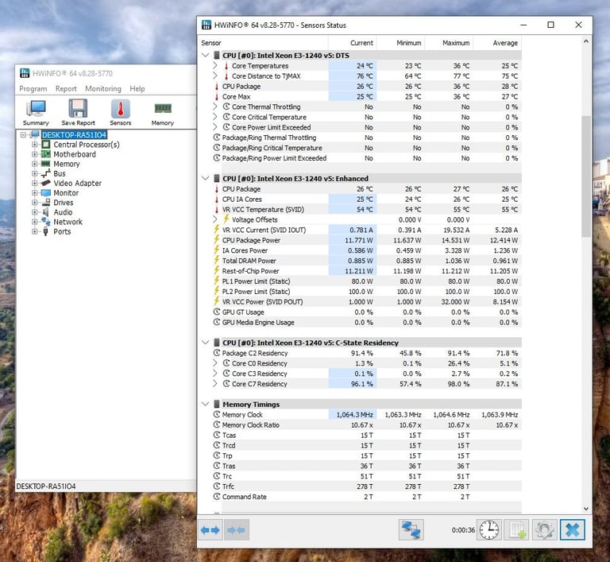This screenshot has width=610, height=562.
Task: Expand the Memory node in the tree
Action: pyautogui.click(x=35, y=164)
